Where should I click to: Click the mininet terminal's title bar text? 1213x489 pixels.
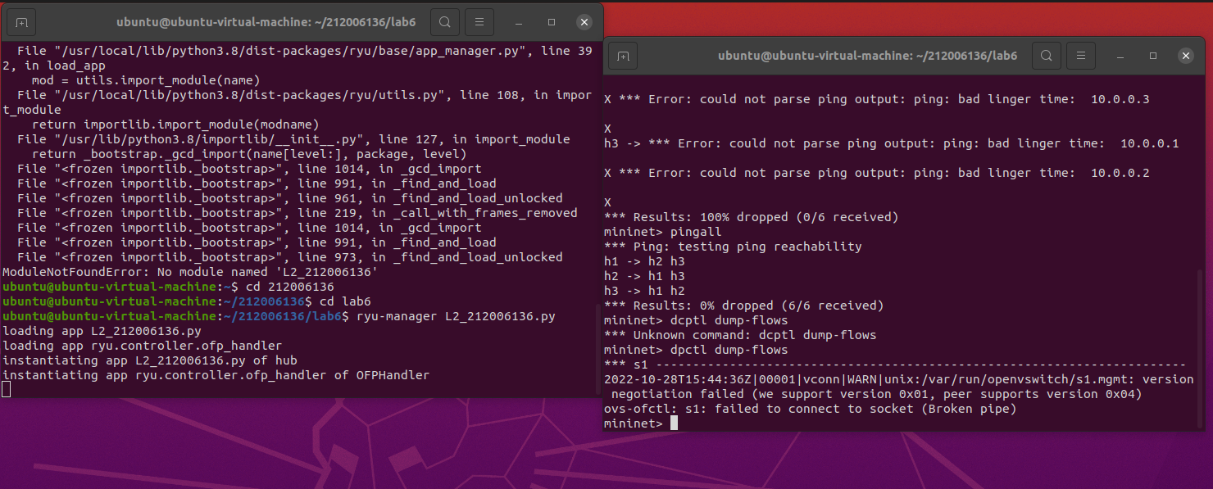coord(867,56)
